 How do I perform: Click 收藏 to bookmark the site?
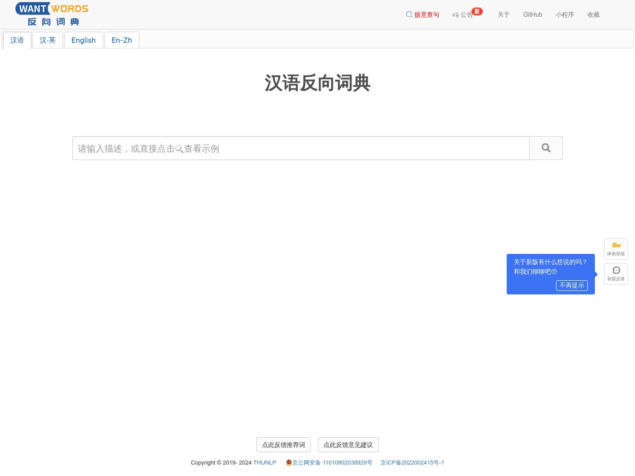click(x=594, y=15)
